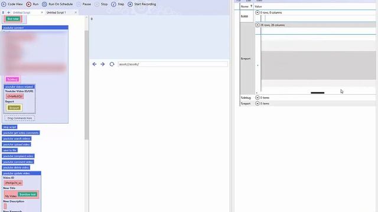Select the youtube comment video command
The image size is (378, 212).
click(x=18, y=162)
